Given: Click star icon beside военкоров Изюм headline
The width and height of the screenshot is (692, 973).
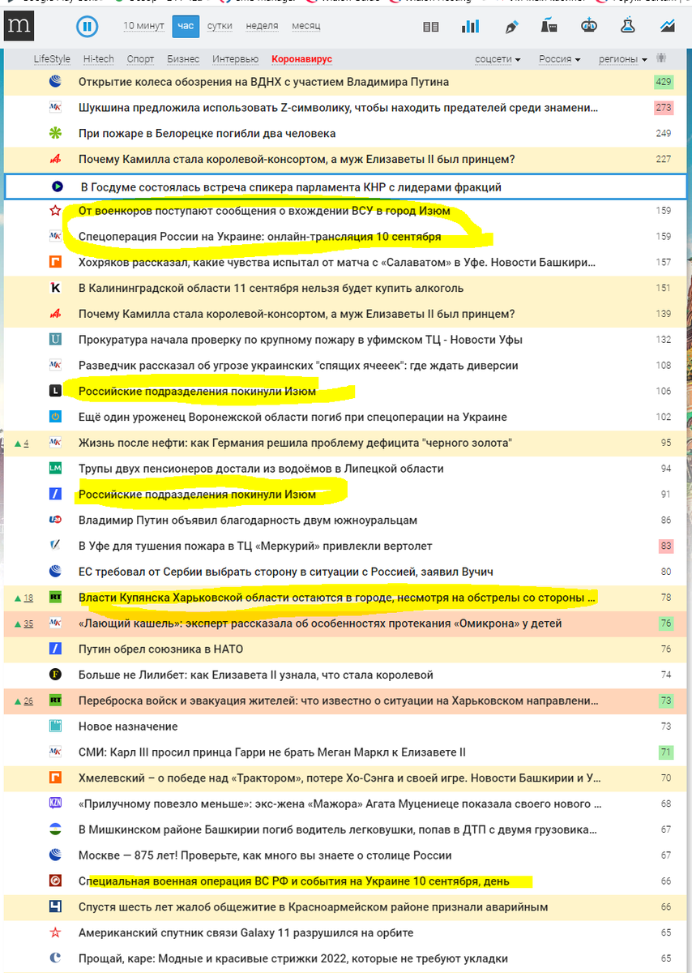Looking at the screenshot, I should (x=55, y=211).
